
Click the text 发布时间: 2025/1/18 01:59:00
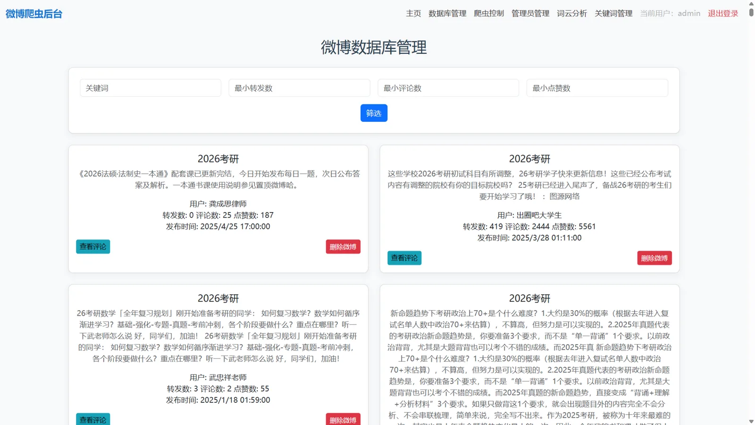coord(218,400)
